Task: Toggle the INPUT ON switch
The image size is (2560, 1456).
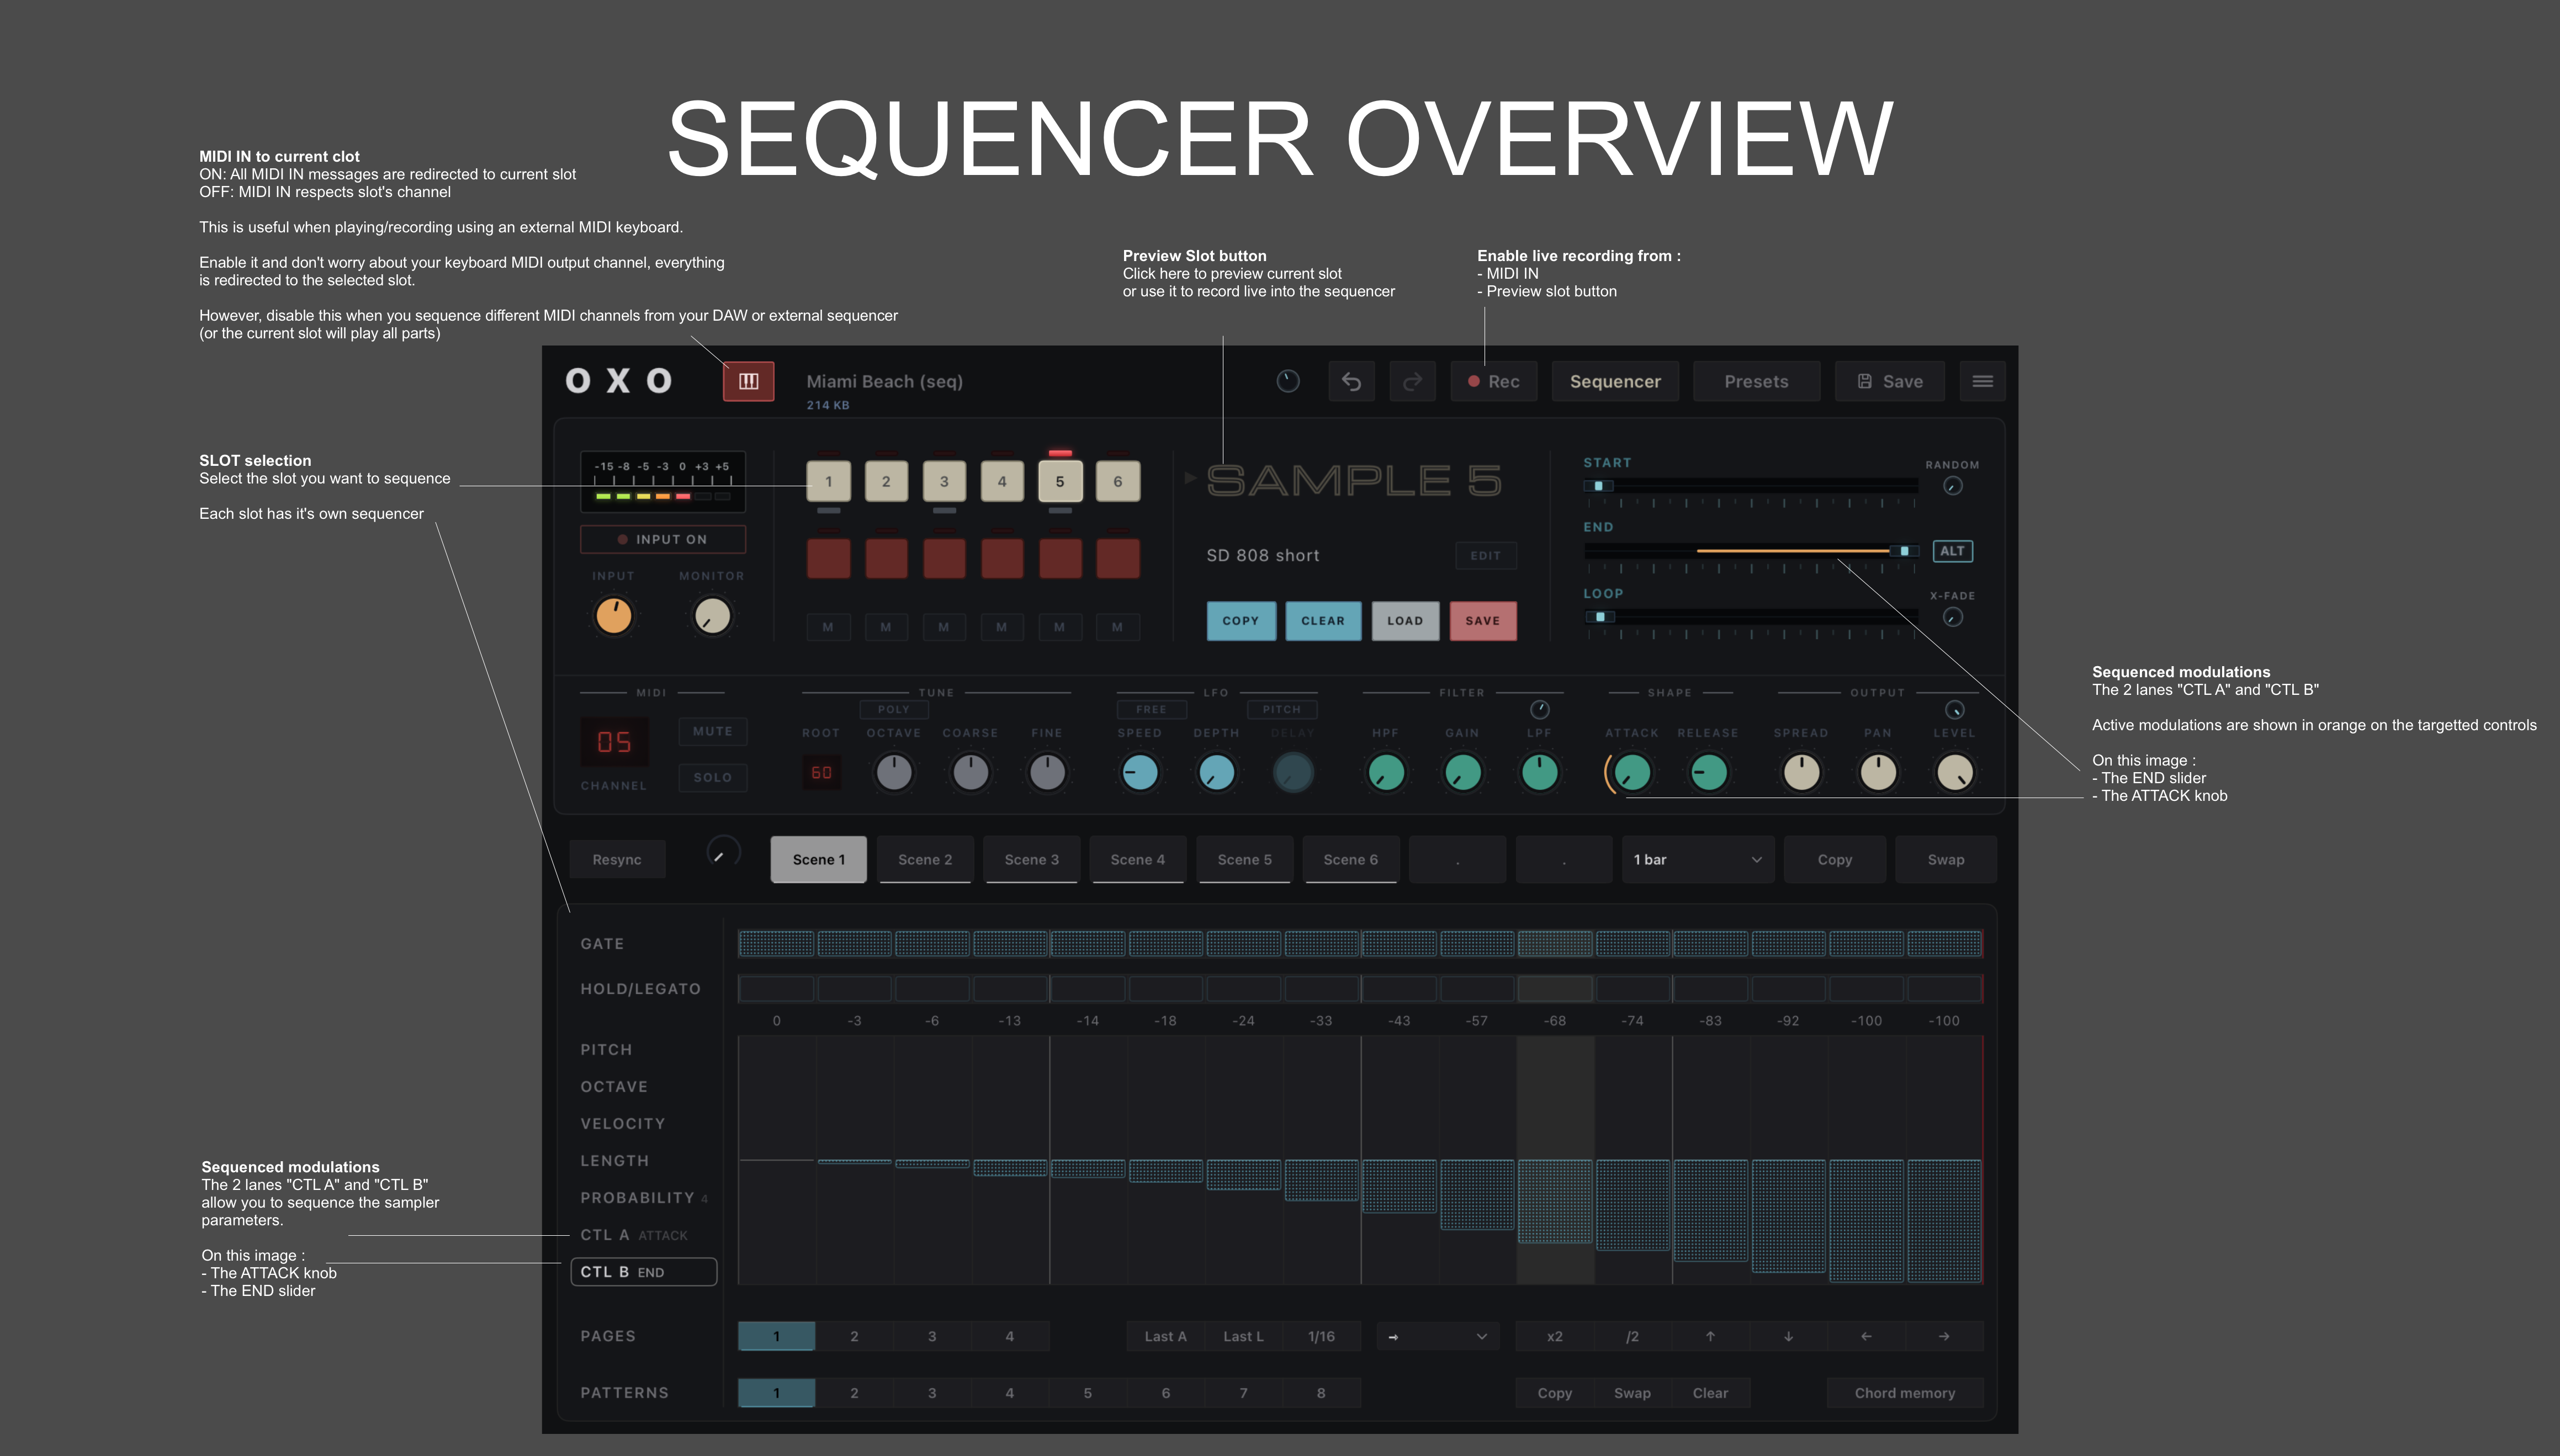Action: point(662,539)
